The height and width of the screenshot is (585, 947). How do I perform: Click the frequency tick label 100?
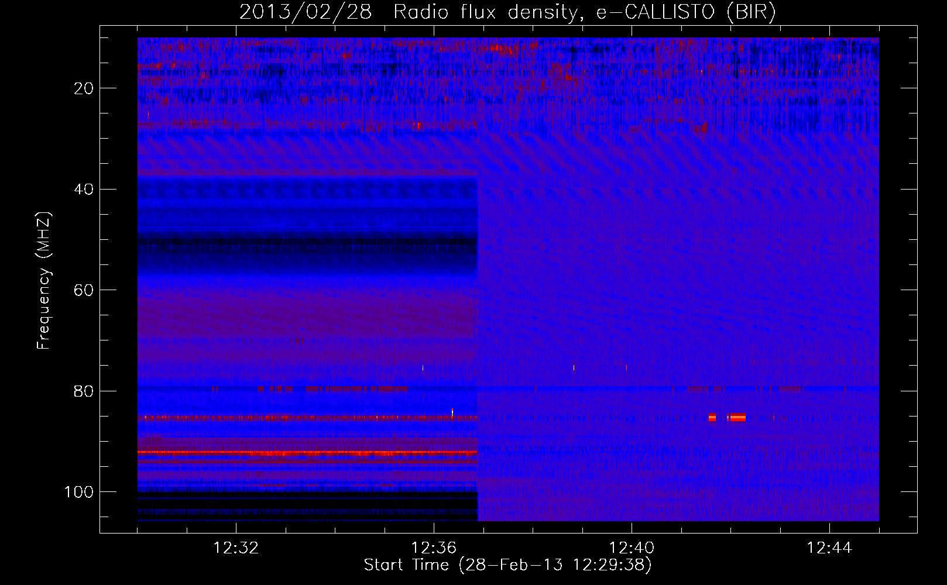pos(79,492)
